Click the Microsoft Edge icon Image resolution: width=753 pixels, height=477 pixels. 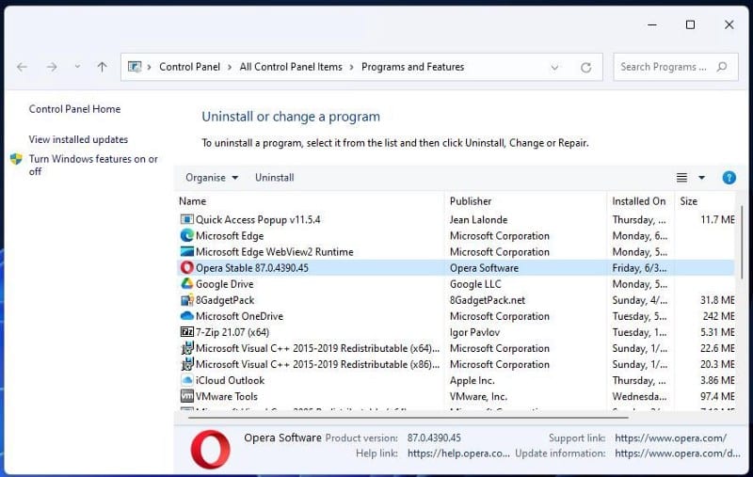pyautogui.click(x=186, y=235)
